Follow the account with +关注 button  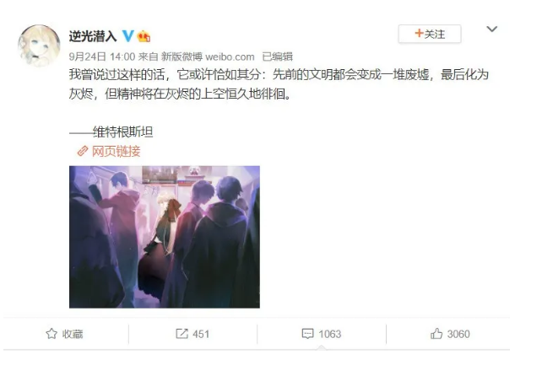(x=430, y=35)
